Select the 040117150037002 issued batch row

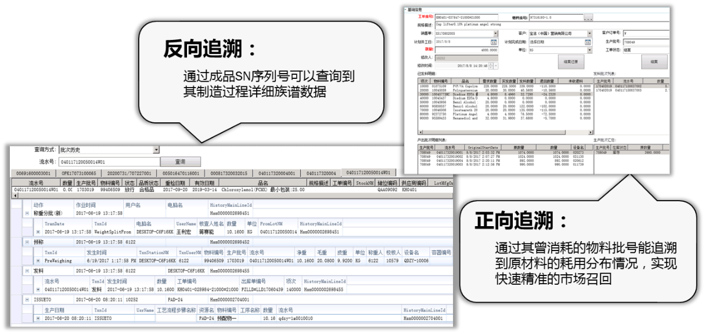(x=632, y=86)
